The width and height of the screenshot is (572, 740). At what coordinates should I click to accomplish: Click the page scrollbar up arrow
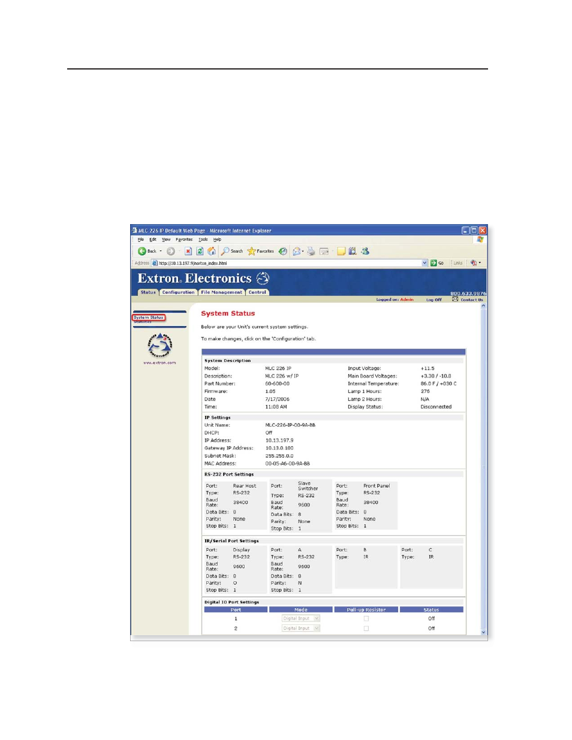[x=483, y=306]
